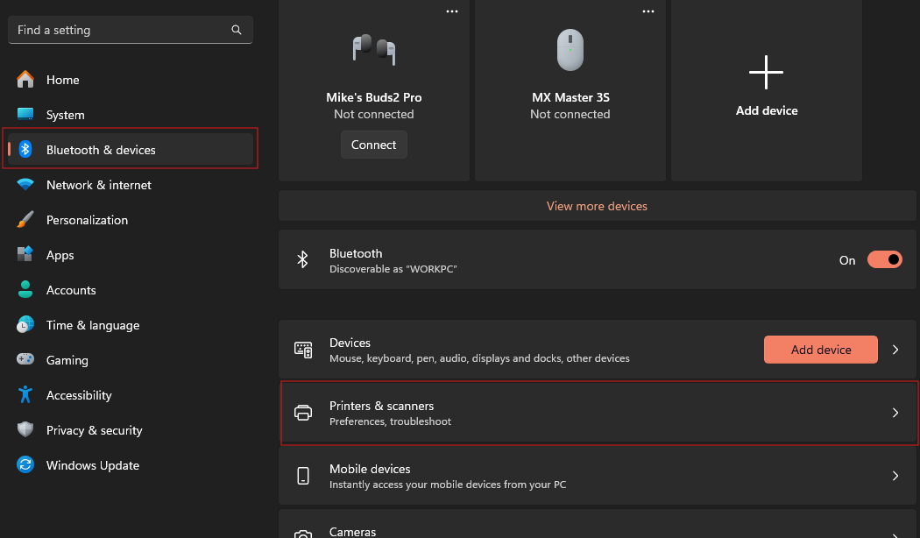
Task: Click the Devices description text
Action: click(479, 358)
